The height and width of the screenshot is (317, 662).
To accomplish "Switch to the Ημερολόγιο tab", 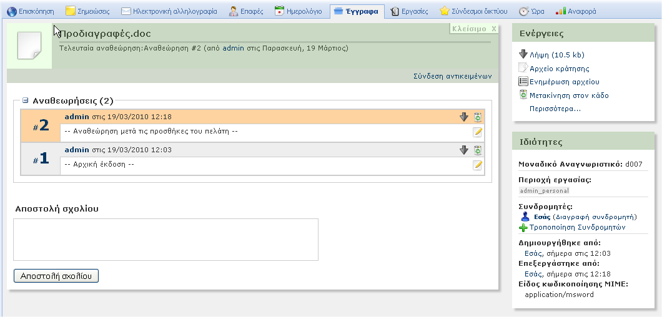I will pyautogui.click(x=299, y=11).
